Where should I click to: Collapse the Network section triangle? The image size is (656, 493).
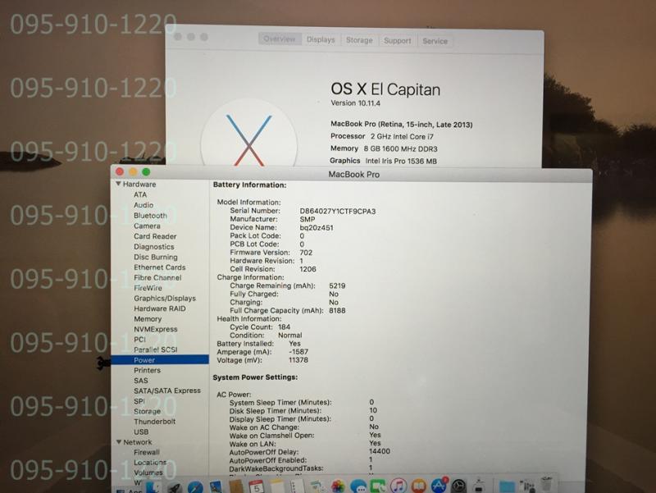point(119,441)
